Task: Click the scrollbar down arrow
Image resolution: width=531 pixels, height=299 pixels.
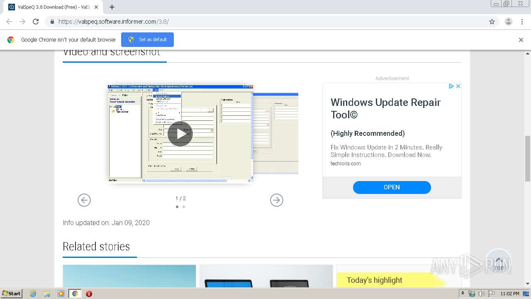Action: click(528, 284)
